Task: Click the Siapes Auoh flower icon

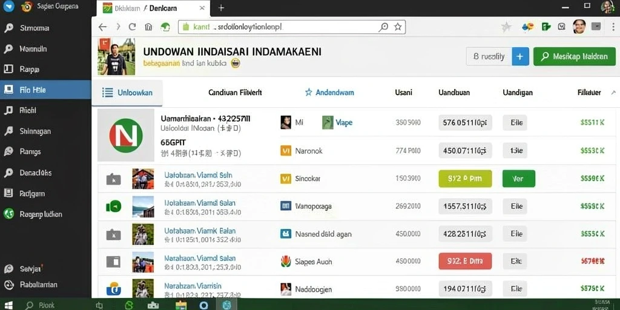Action: pos(286,262)
